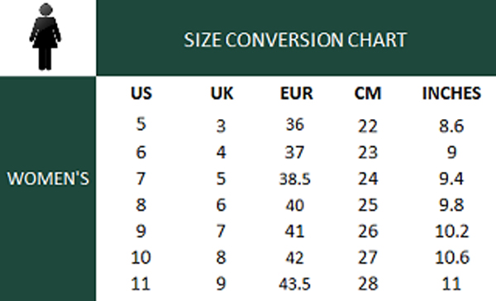Click the EUR column header
This screenshot has width=496, height=301.
pos(297,93)
